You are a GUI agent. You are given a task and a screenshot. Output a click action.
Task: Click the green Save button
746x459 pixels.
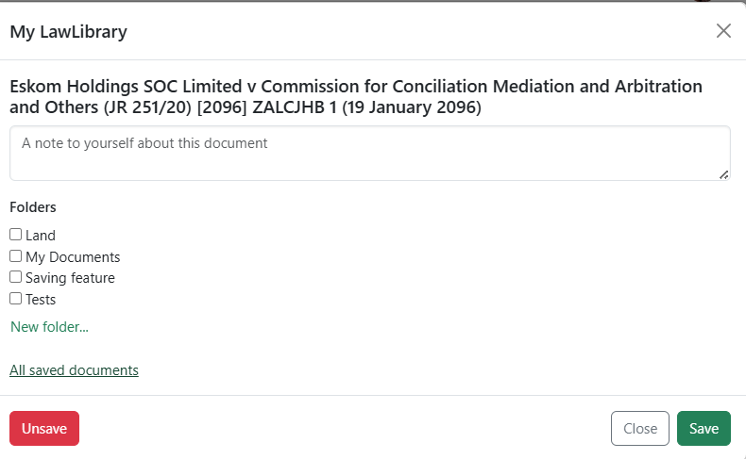pyautogui.click(x=704, y=428)
